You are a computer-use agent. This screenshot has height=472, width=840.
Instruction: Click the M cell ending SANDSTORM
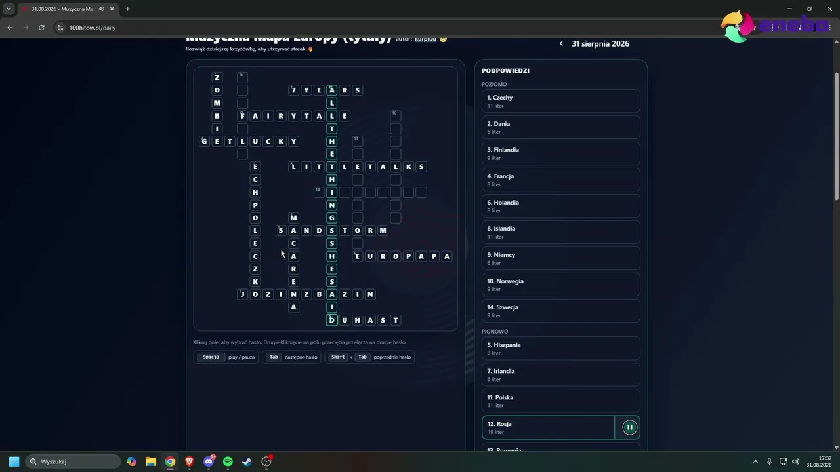383,230
